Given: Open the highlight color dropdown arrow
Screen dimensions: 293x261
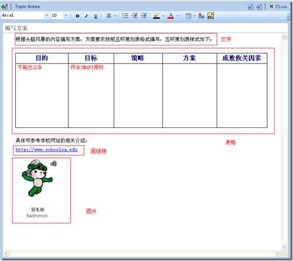Looking at the screenshot, I should (163, 16).
